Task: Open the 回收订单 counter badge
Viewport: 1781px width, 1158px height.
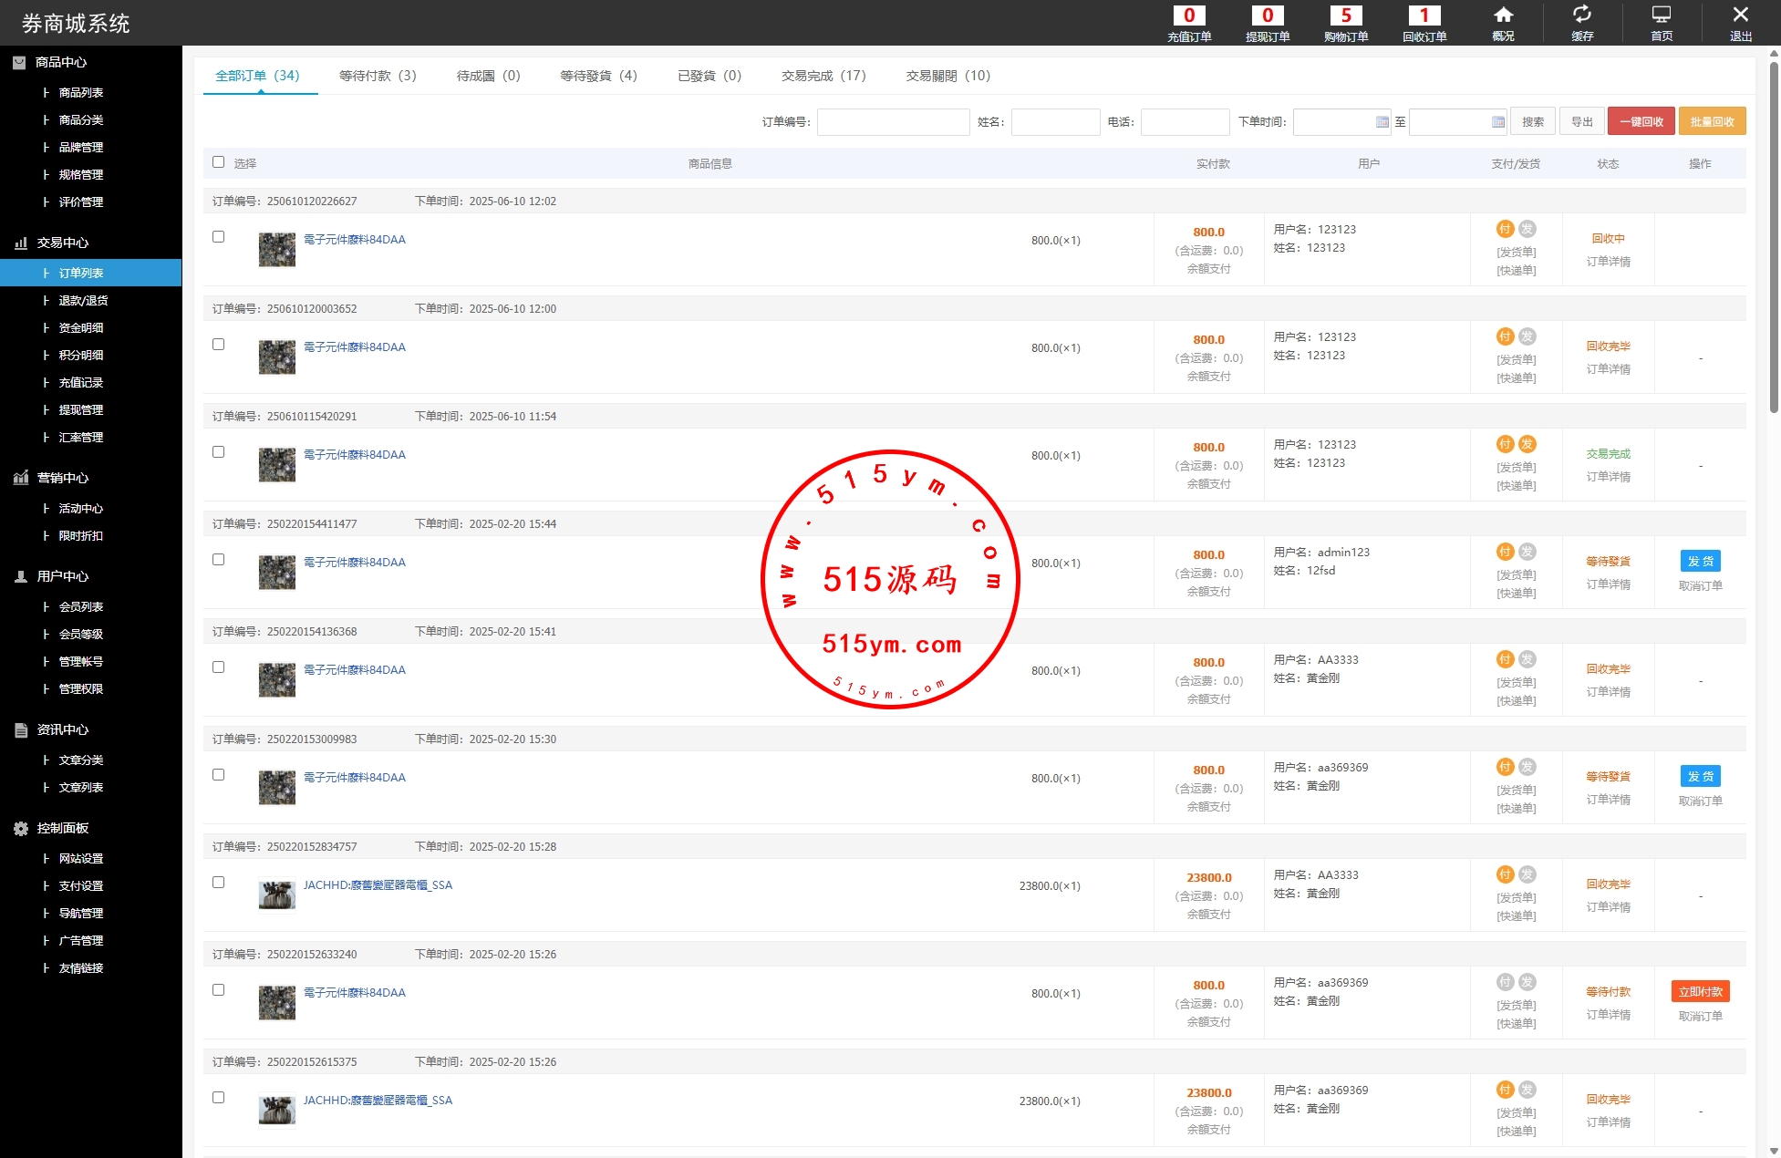Action: pyautogui.click(x=1424, y=16)
